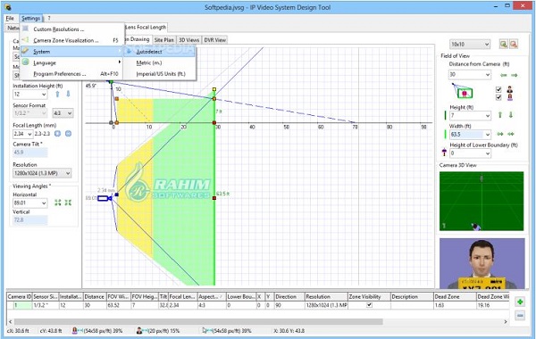The image size is (536, 339).
Task: Click the person icon in status bar
Action: [139, 330]
